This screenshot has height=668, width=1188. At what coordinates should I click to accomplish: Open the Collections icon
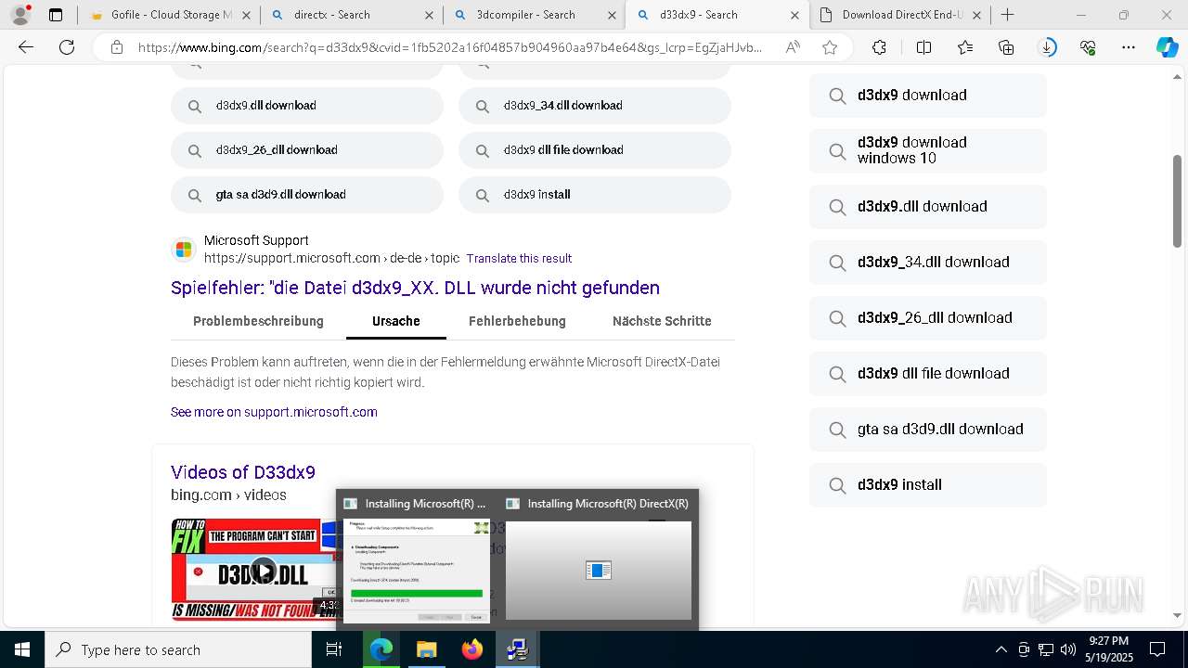point(1006,47)
